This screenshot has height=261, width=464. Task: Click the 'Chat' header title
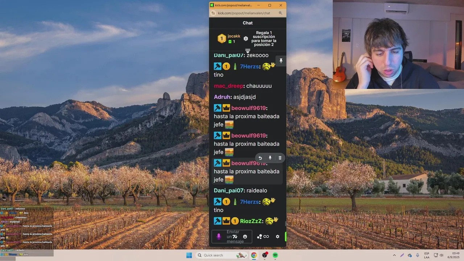point(248,23)
